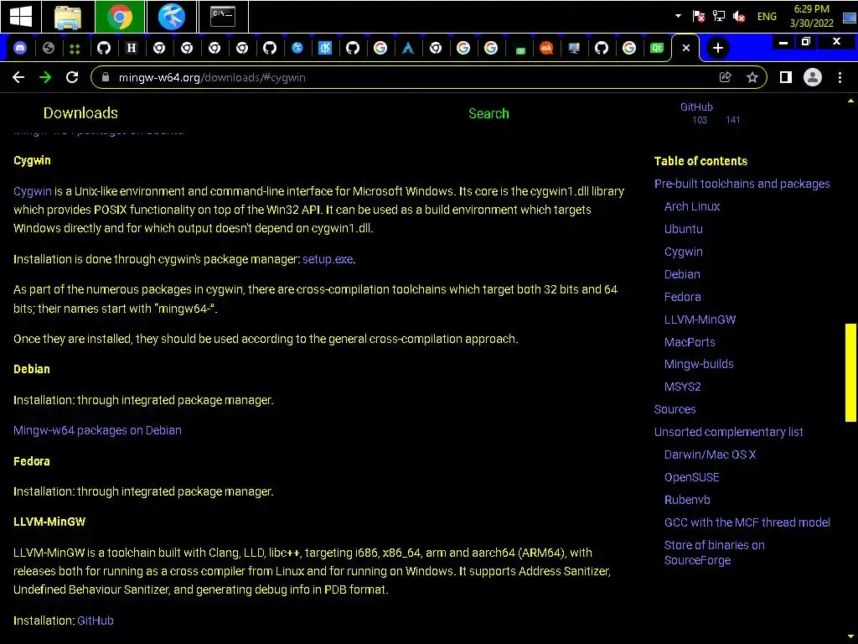Jump to Cygwin in table of contents
Screen dimensions: 858x644
(684, 252)
